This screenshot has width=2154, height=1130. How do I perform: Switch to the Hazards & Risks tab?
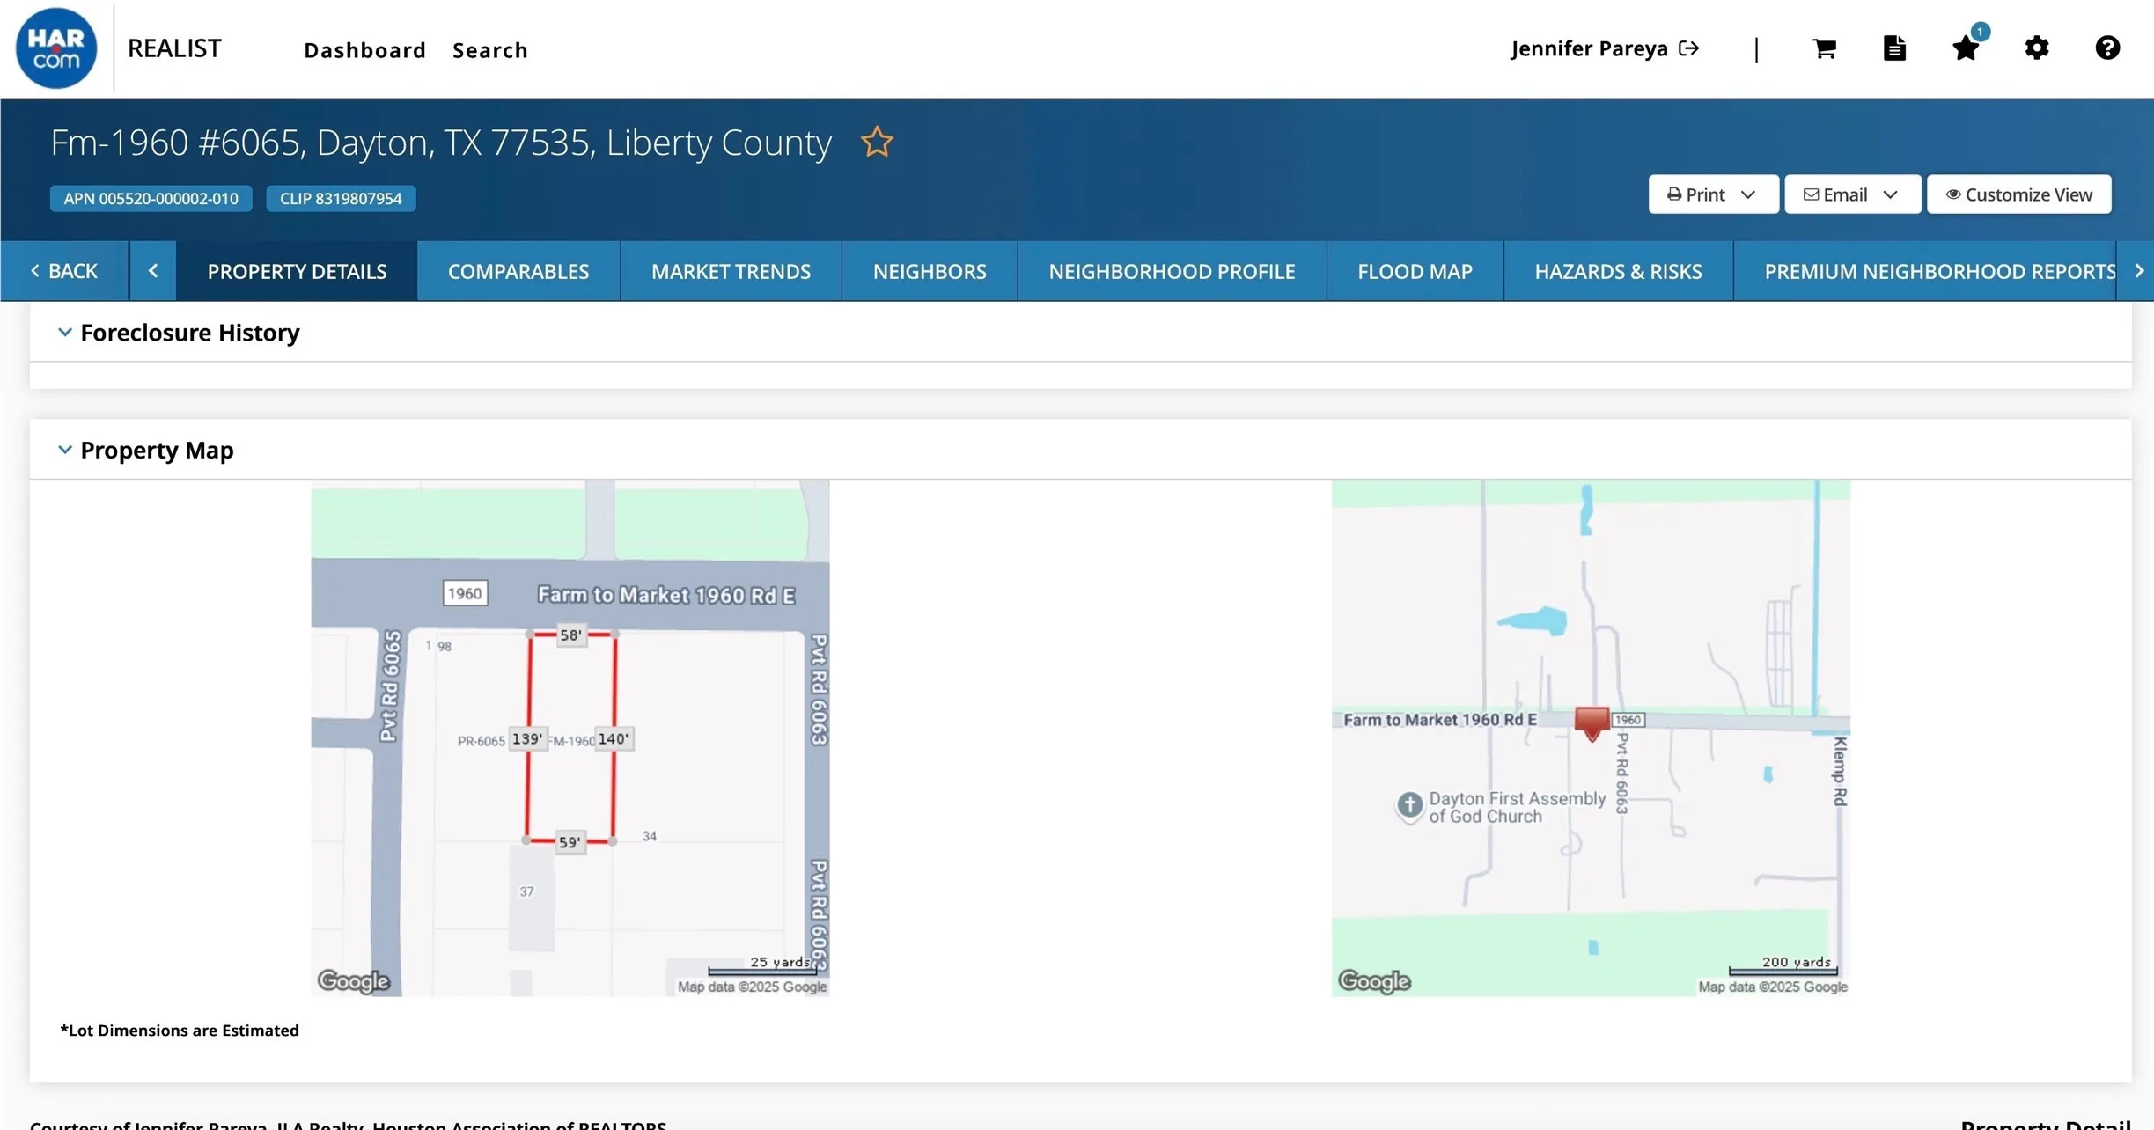(x=1618, y=271)
